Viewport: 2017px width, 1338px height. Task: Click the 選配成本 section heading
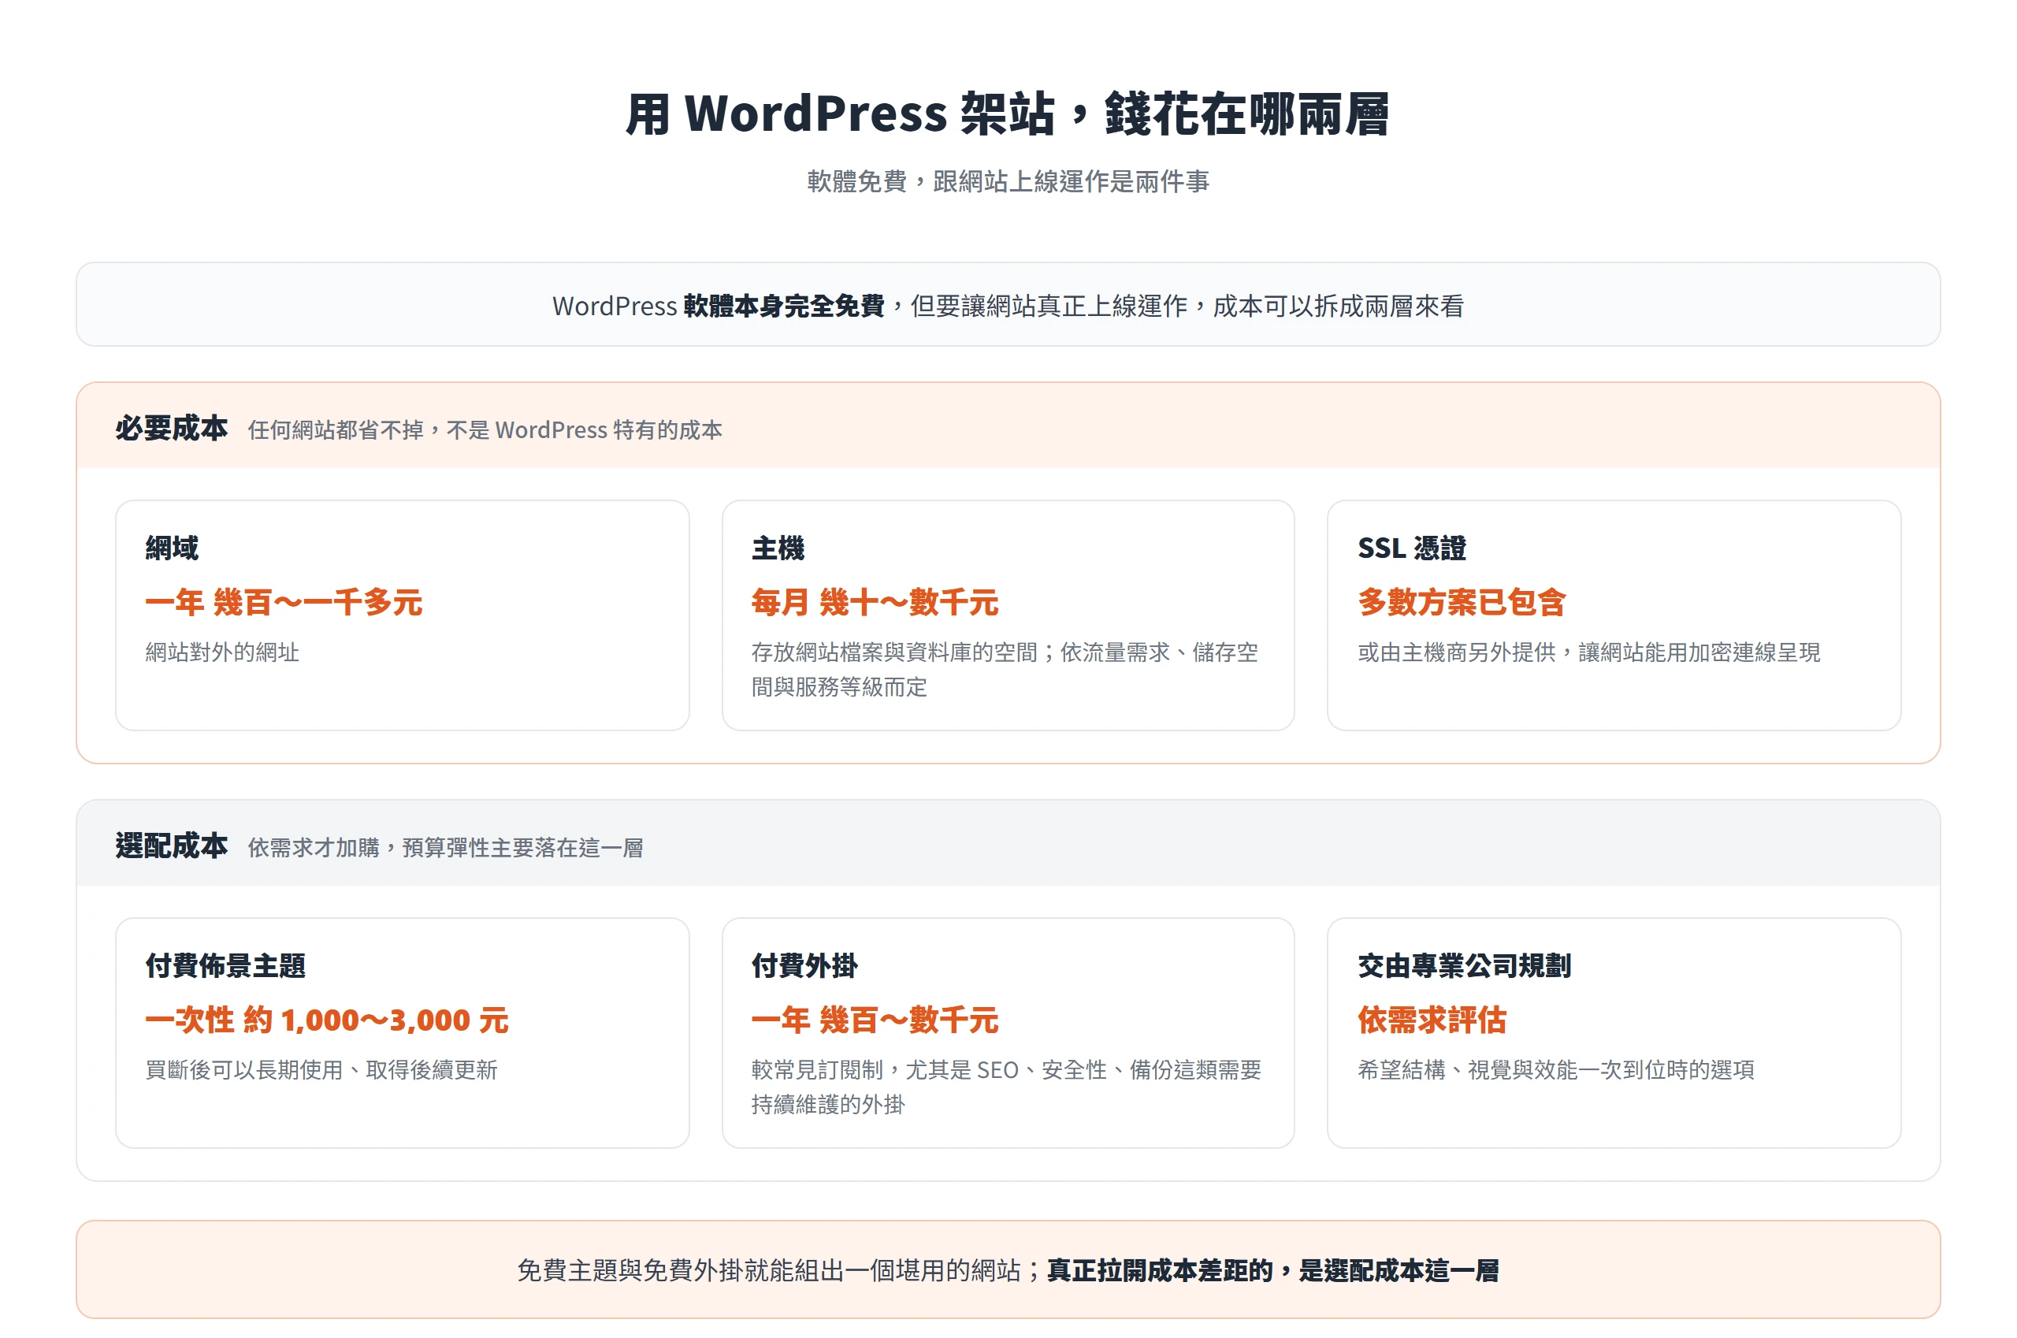[172, 846]
